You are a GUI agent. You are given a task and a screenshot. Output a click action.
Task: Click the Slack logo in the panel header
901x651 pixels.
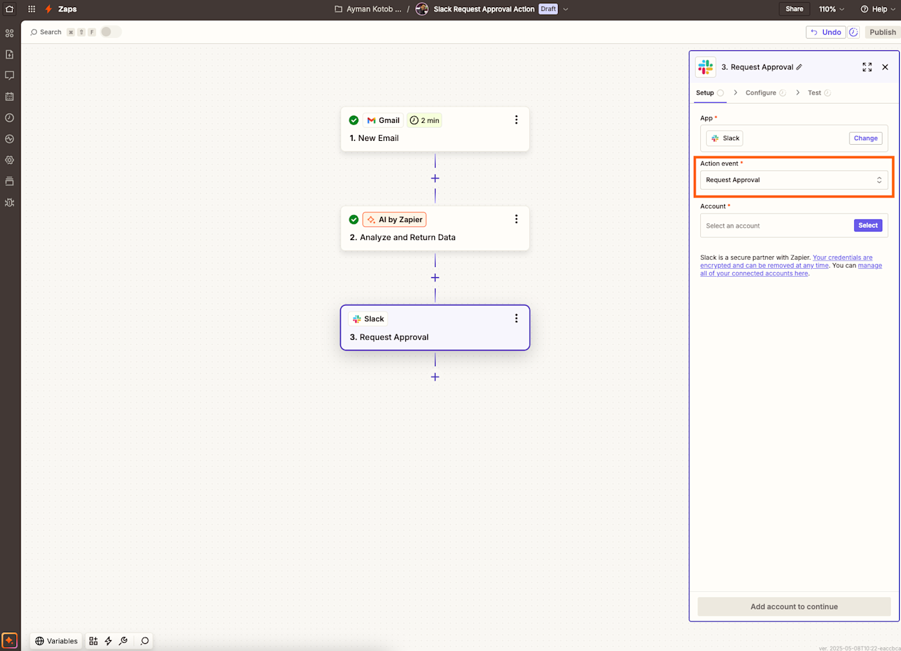coord(706,67)
